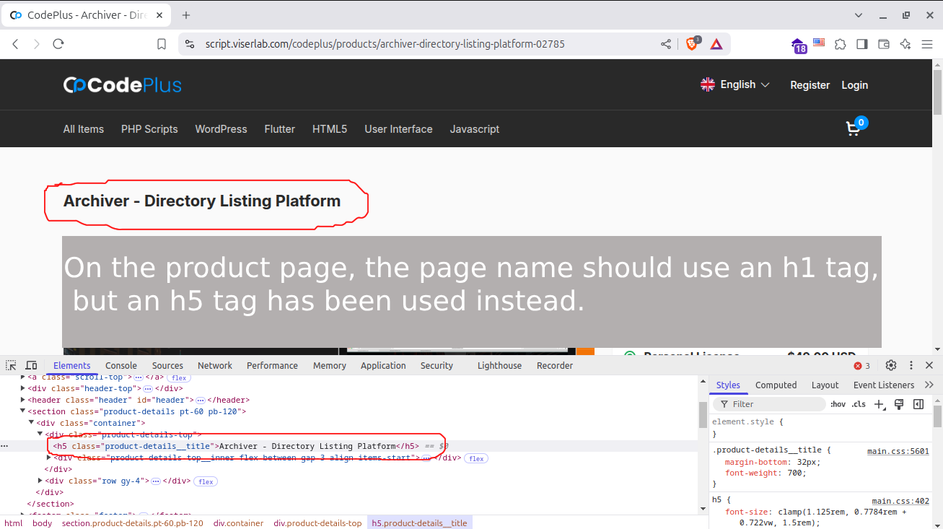This screenshot has height=529, width=943.
Task: Open the Lighthouse tab
Action: (499, 366)
